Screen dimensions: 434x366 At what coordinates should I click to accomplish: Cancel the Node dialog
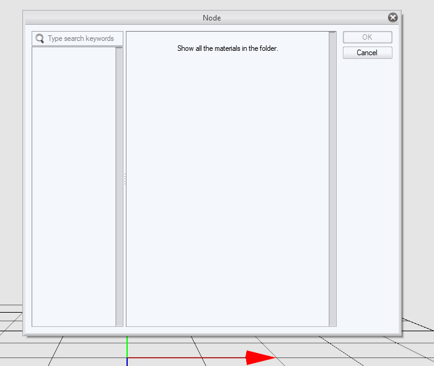367,53
